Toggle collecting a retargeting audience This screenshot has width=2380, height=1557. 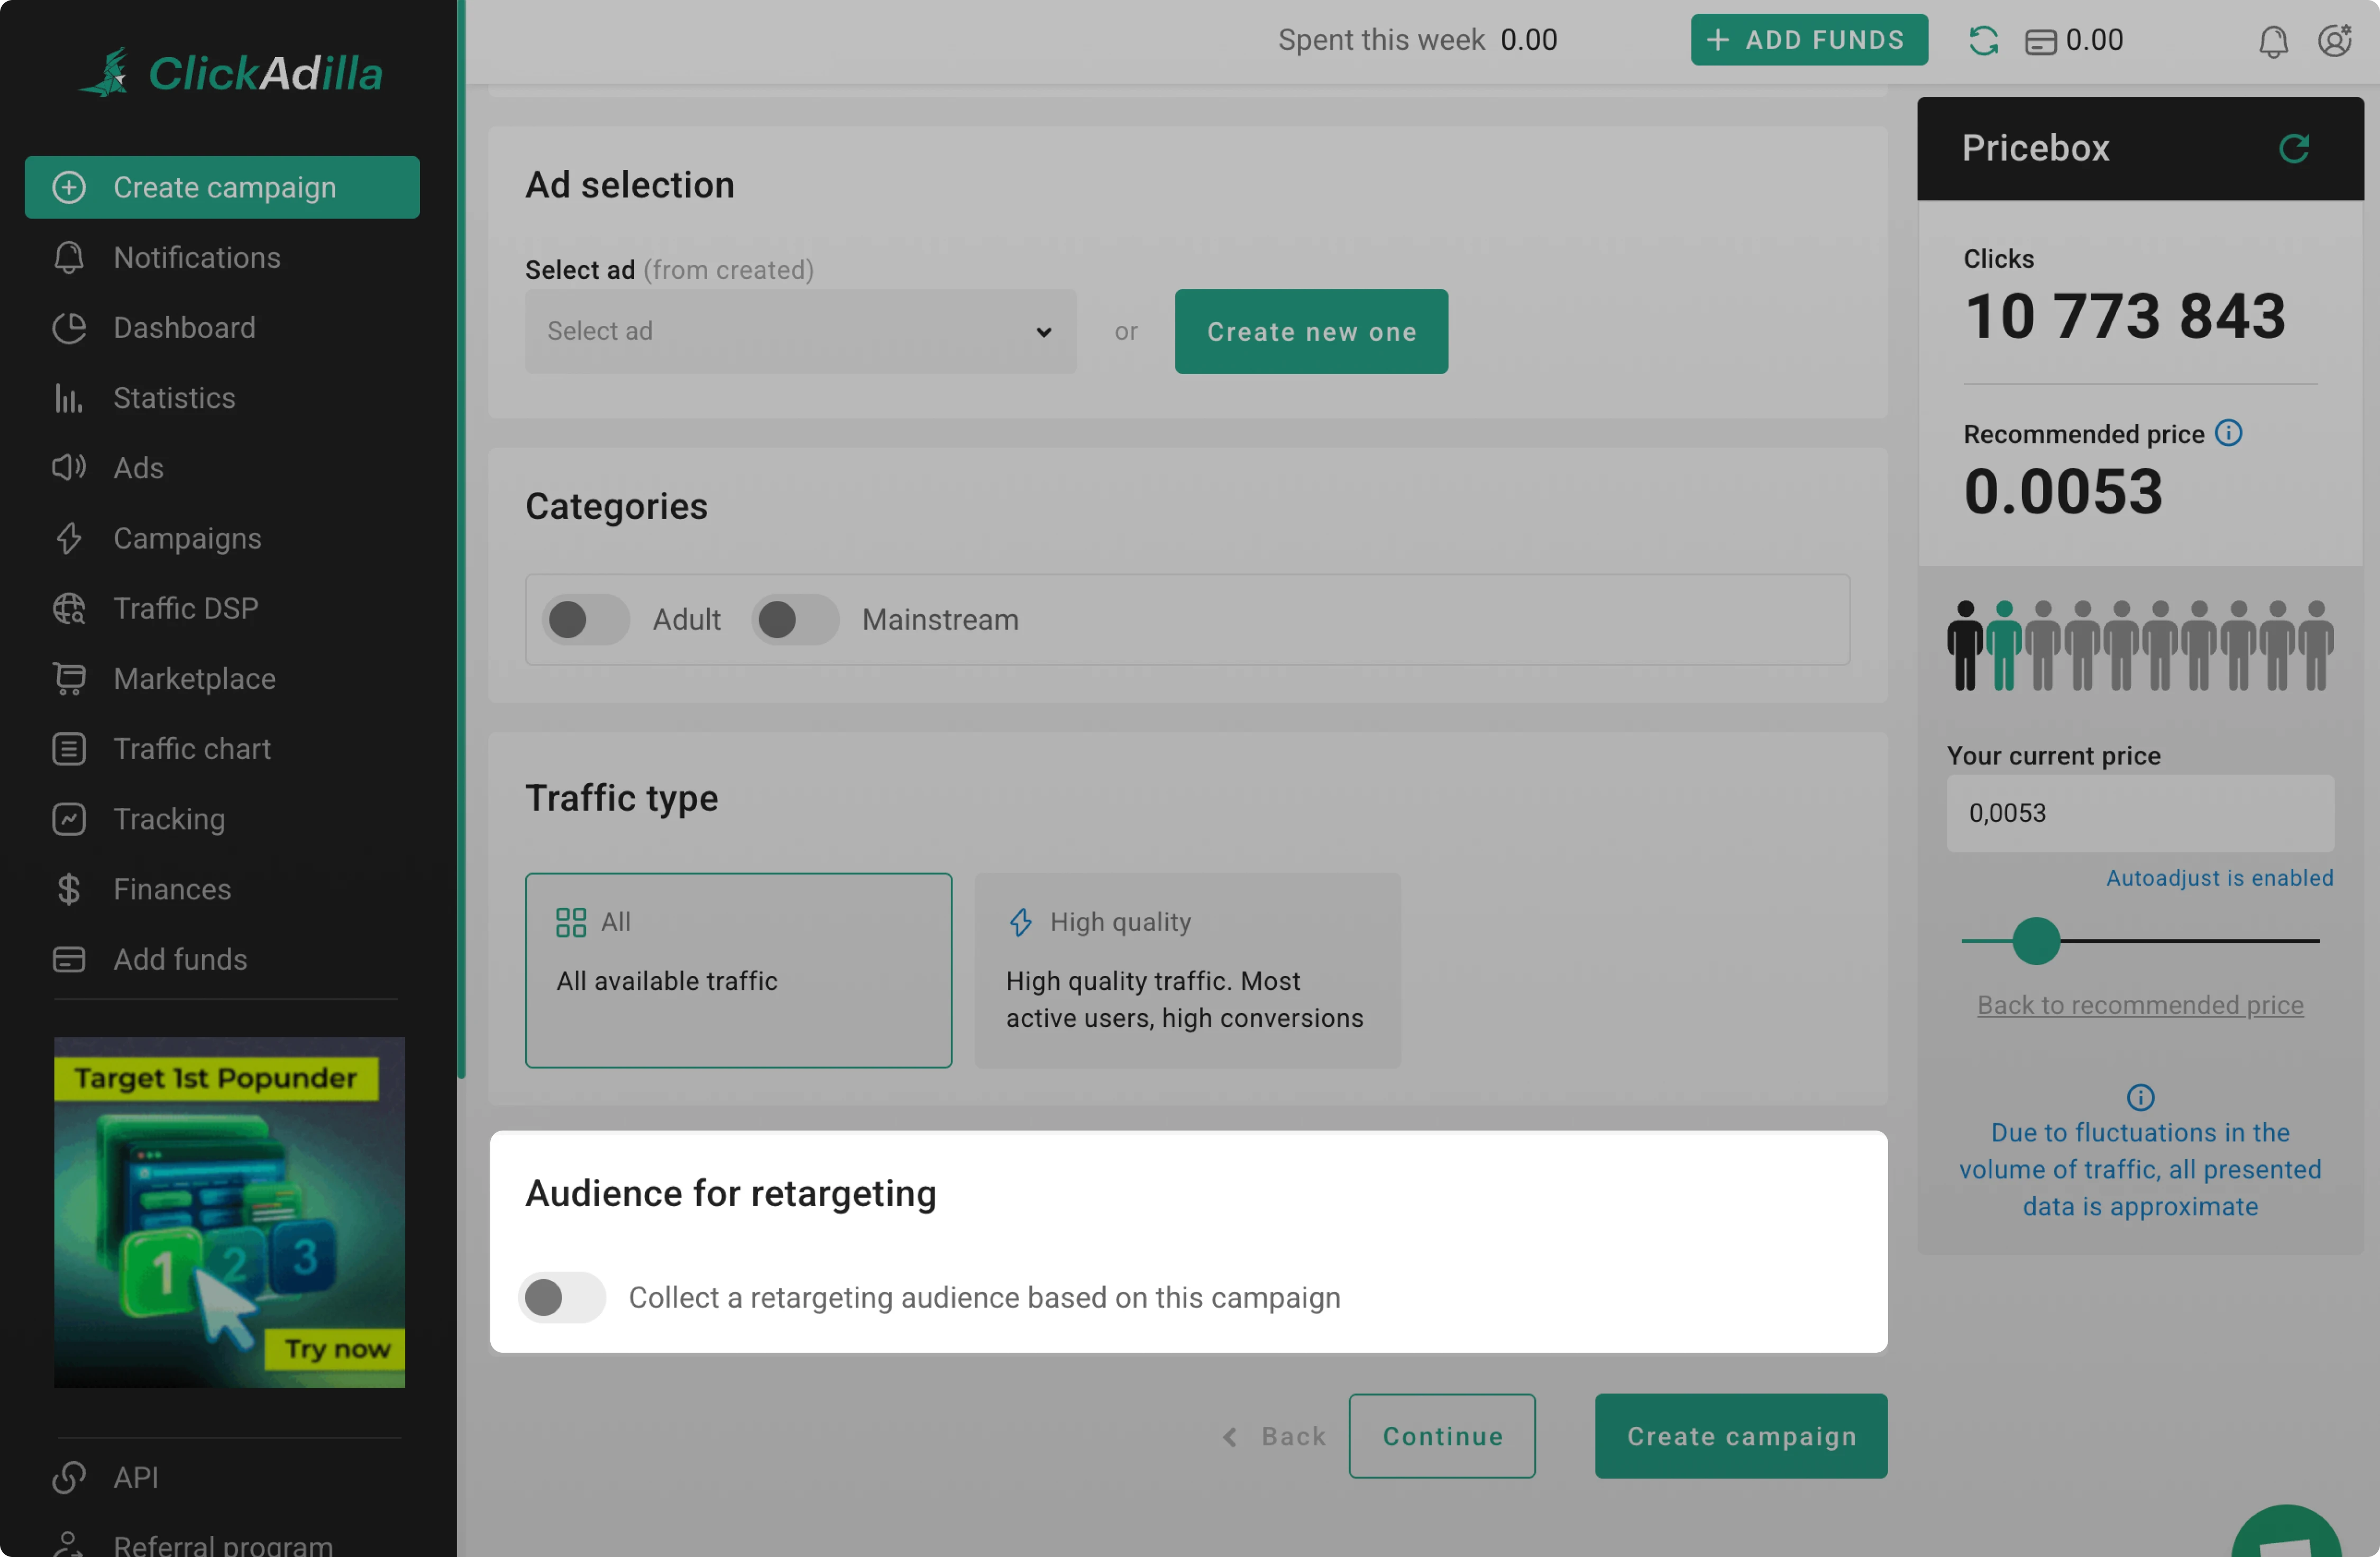561,1297
